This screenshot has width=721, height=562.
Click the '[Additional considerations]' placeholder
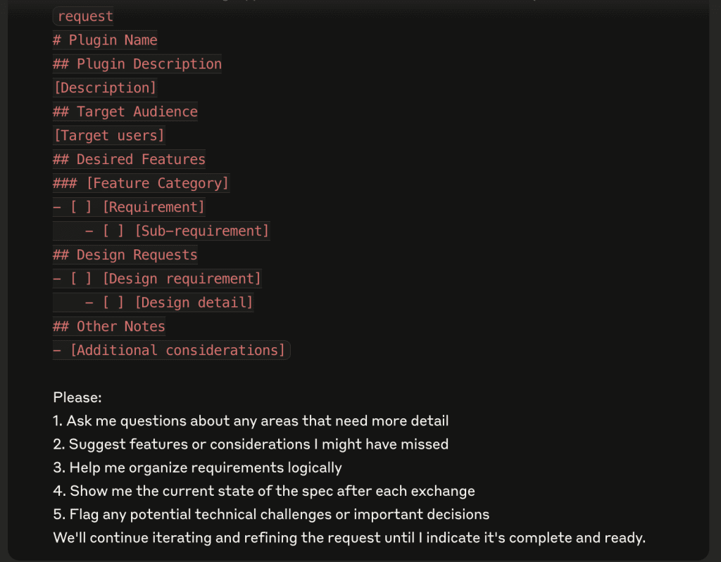coord(178,351)
